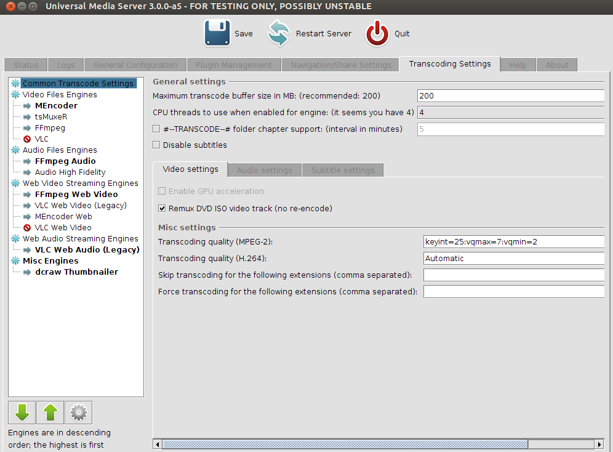Viewport: 613px width, 452px height.
Task: Select Audio High Fidelity engine
Action: pos(70,172)
